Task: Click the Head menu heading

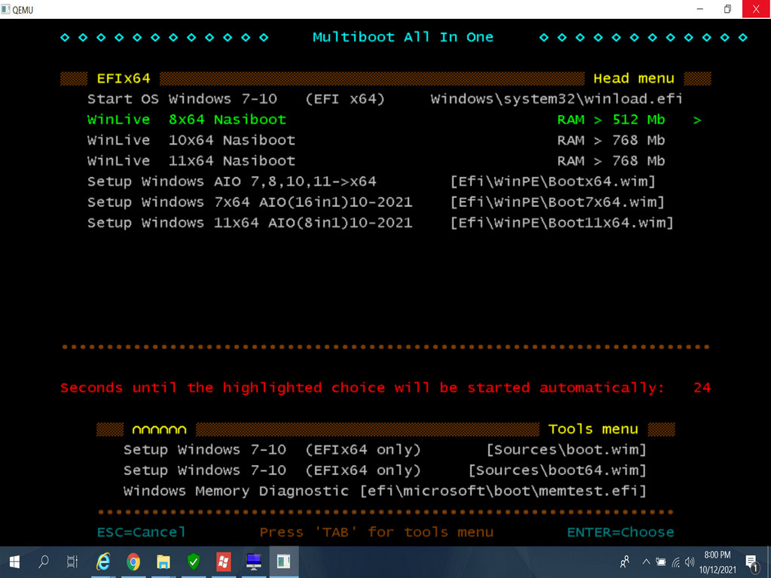Action: [634, 78]
